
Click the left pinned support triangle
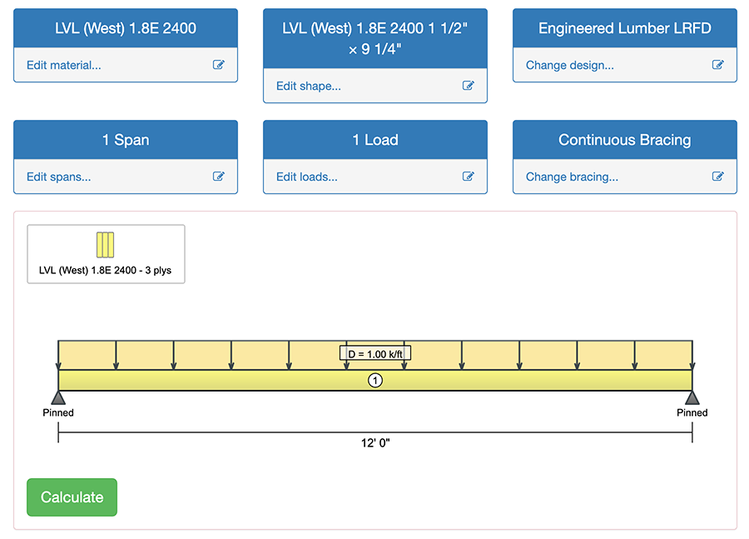click(58, 397)
